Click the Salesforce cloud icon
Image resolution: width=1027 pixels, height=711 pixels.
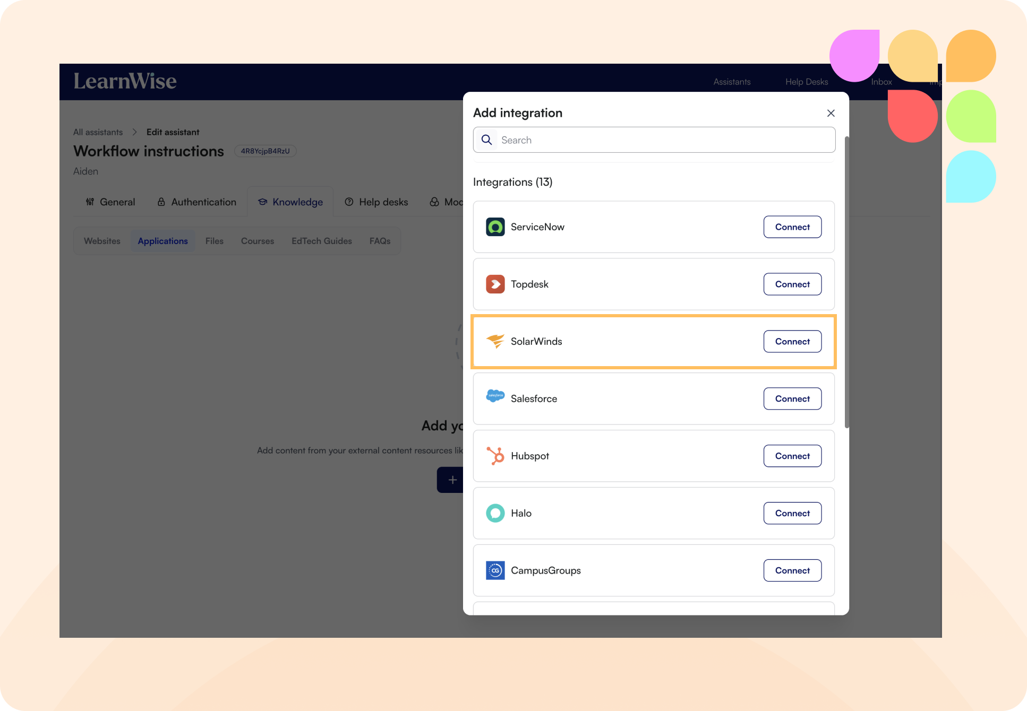coord(495,396)
